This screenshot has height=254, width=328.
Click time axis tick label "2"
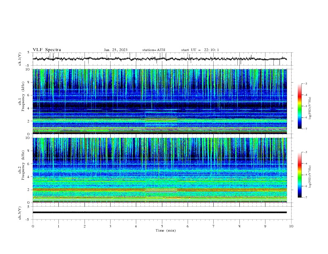click(x=84, y=226)
